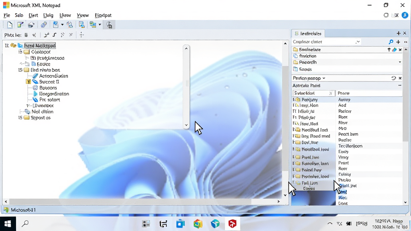Click the green-blue windows layout toolbar icon
The height and width of the screenshot is (231, 411).
coord(93,24)
